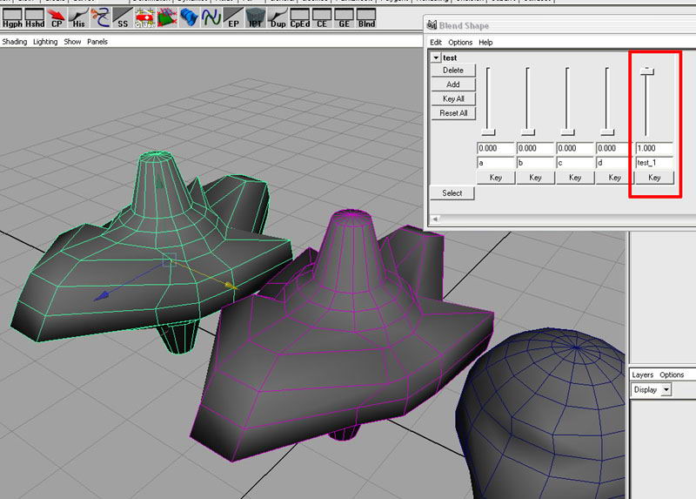Select the dark blue wireframe sphere
696x499 pixels.
(x=541, y=414)
